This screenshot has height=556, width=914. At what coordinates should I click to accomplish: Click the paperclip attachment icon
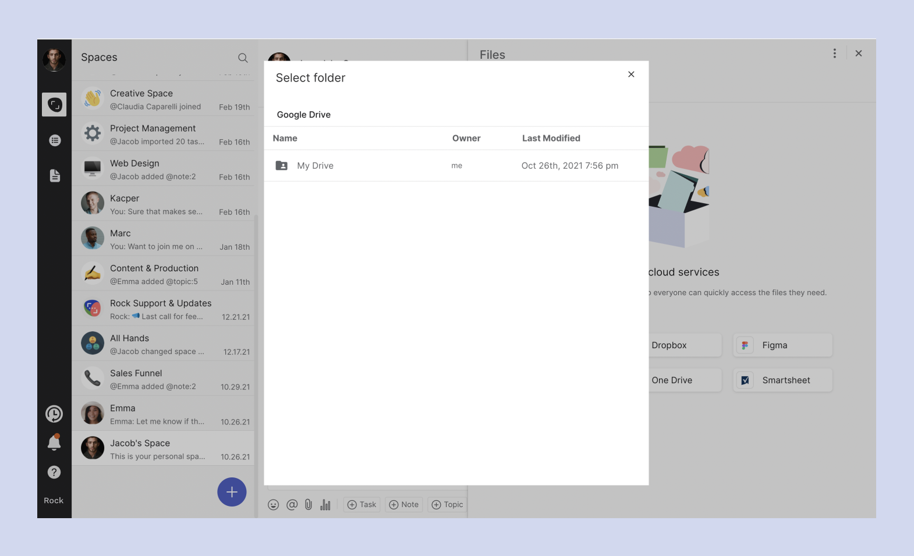309,505
